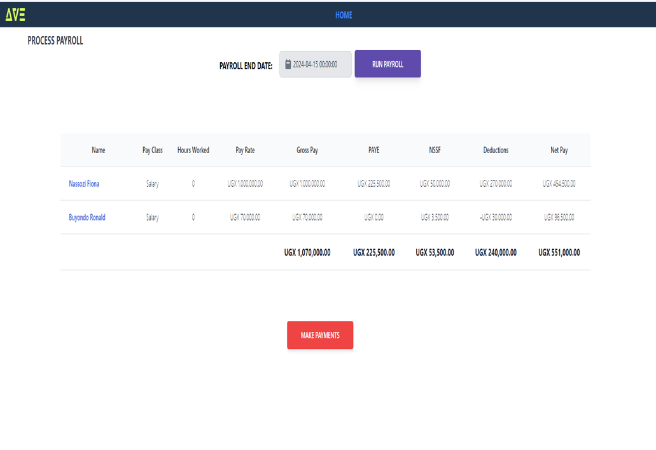Click the total Gross Pay figure UGX 1,070,000.00

(x=307, y=252)
